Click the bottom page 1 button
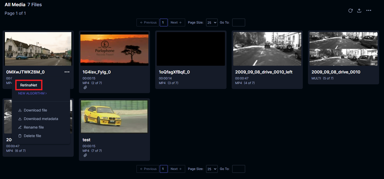 pos(163,169)
